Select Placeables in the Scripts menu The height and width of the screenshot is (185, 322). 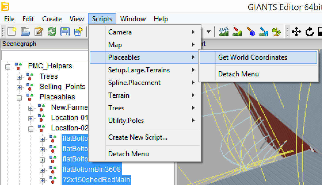tap(144, 57)
